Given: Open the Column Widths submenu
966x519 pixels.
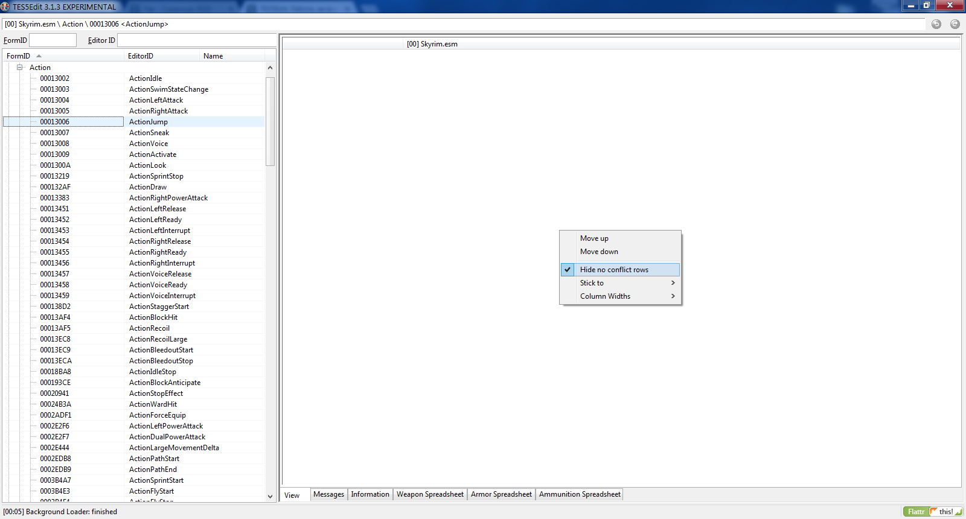Looking at the screenshot, I should tap(620, 296).
